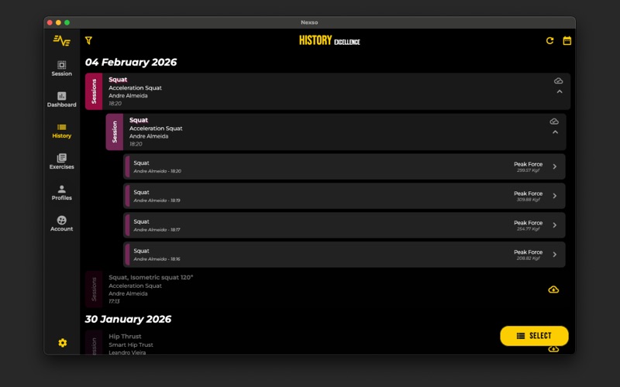
Task: Open Account in sidebar
Action: (x=62, y=224)
